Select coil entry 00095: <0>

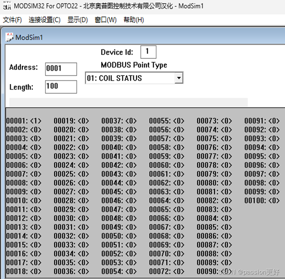tap(262, 156)
